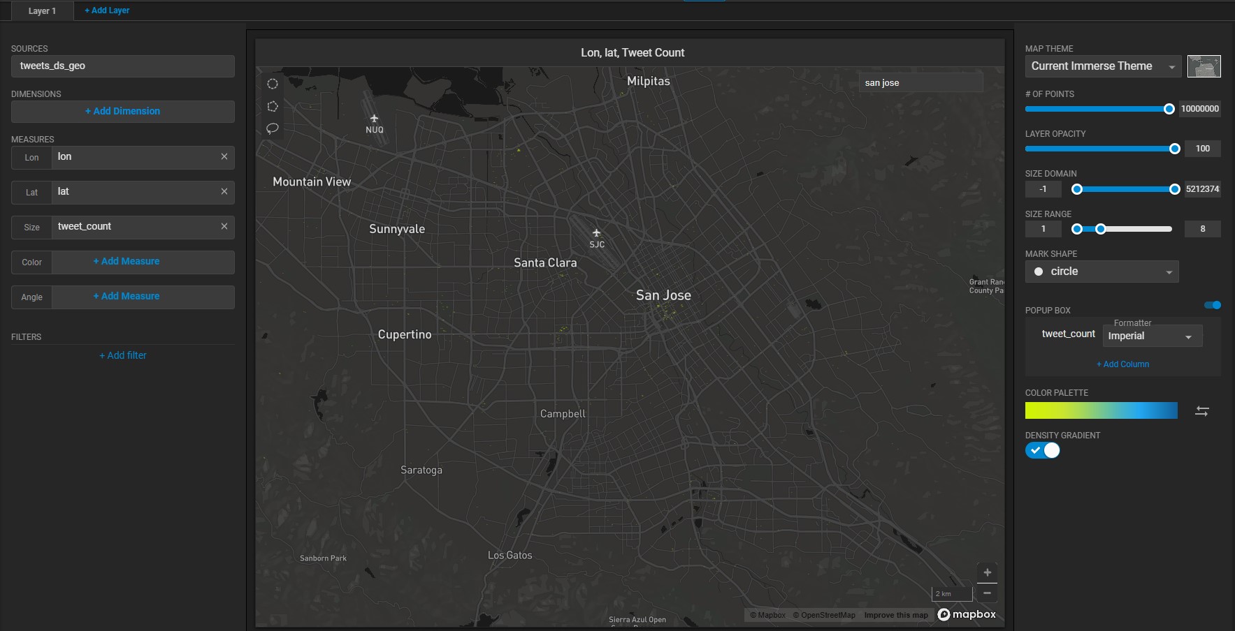Click the Add Dimension button
Screen dimensions: 1235x631
pos(123,112)
